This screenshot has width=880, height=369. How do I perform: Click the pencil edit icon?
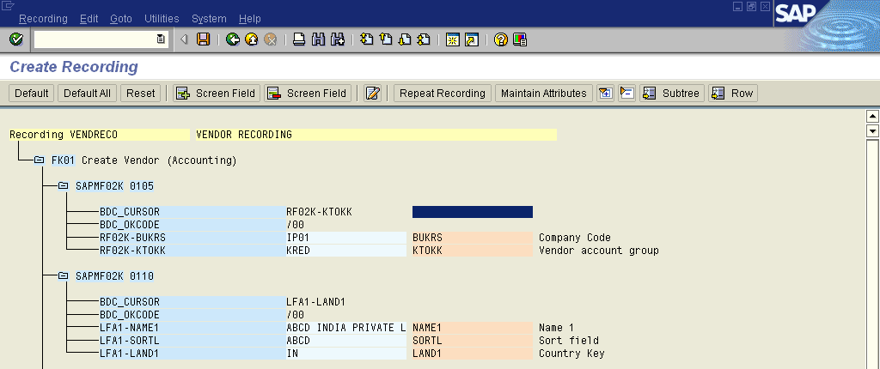(x=372, y=94)
